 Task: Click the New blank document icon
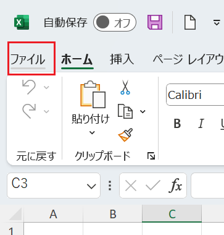(x=189, y=22)
